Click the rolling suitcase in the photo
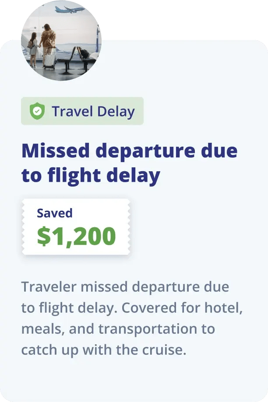The height and width of the screenshot is (402, 268). coord(49,58)
